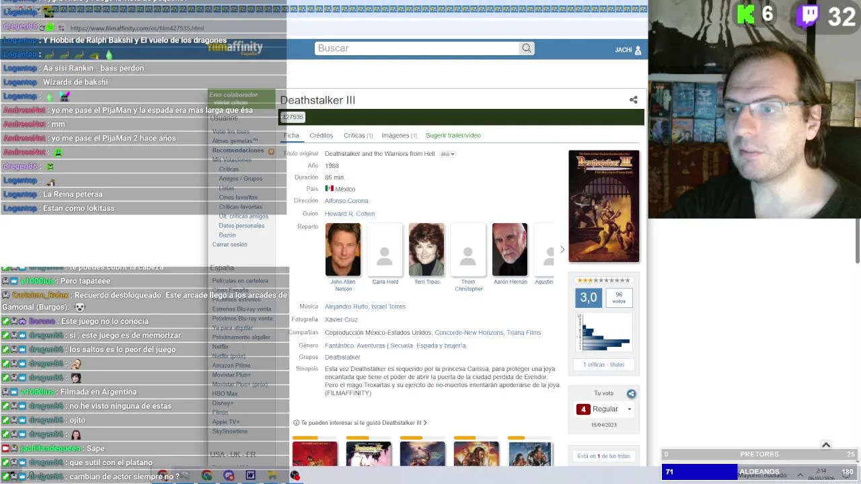The height and width of the screenshot is (484, 861).
Task: Click the 96 votos box
Action: point(618,297)
